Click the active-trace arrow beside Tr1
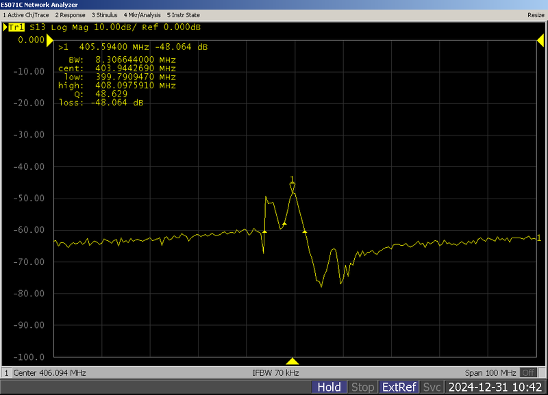 (x=4, y=27)
